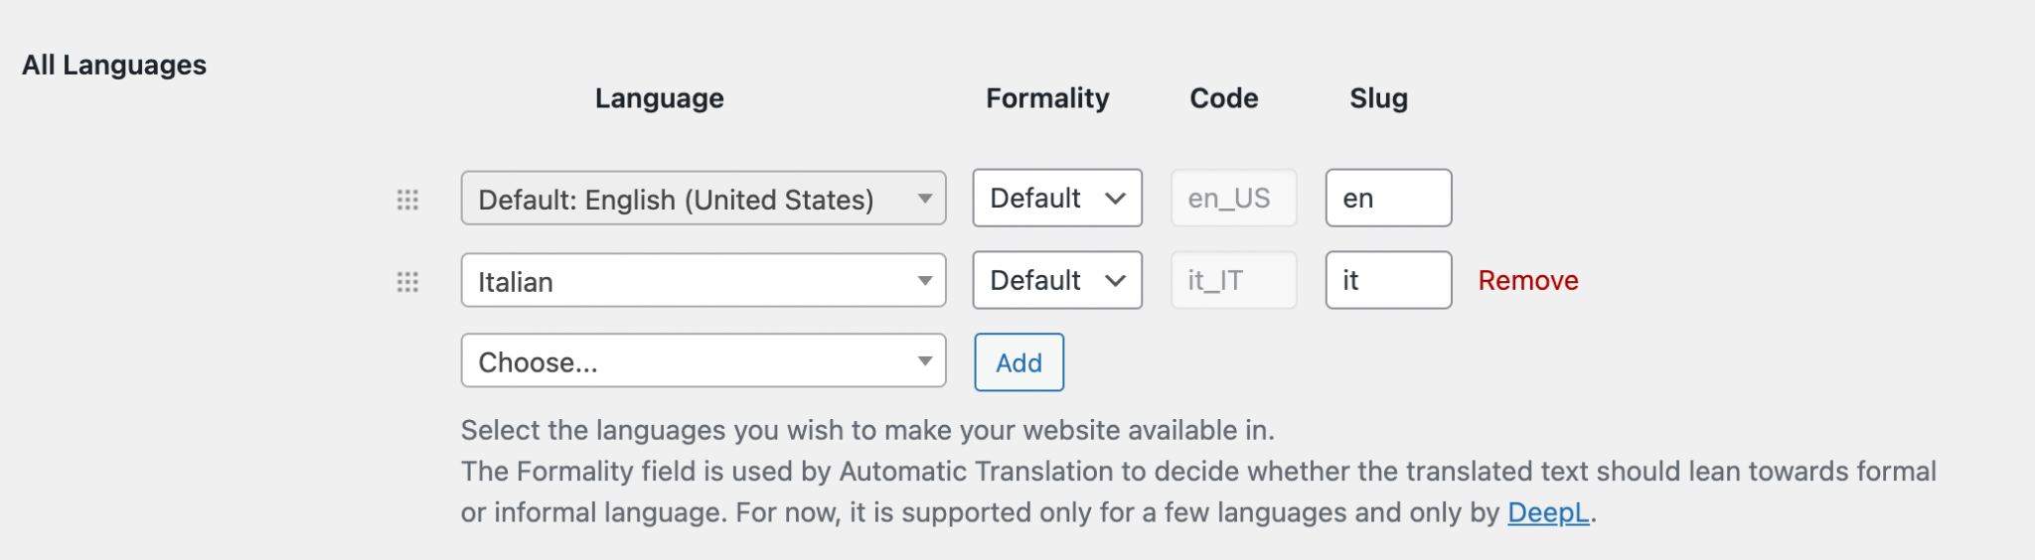
Task: Expand the Choose... language dropdown
Action: [x=704, y=361]
